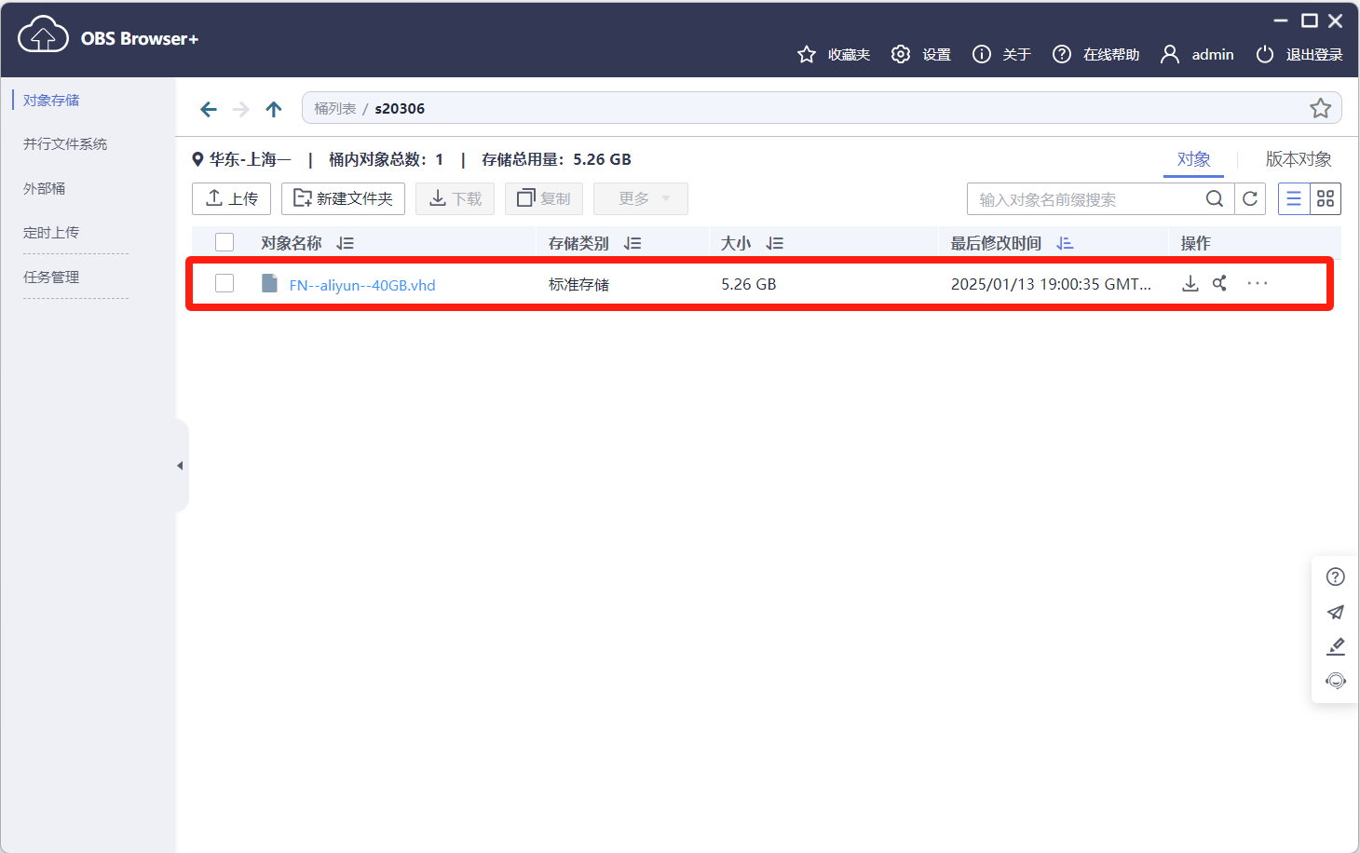The height and width of the screenshot is (853, 1360).
Task: Open 并行文件系统 in the sidebar
Action: (65, 144)
